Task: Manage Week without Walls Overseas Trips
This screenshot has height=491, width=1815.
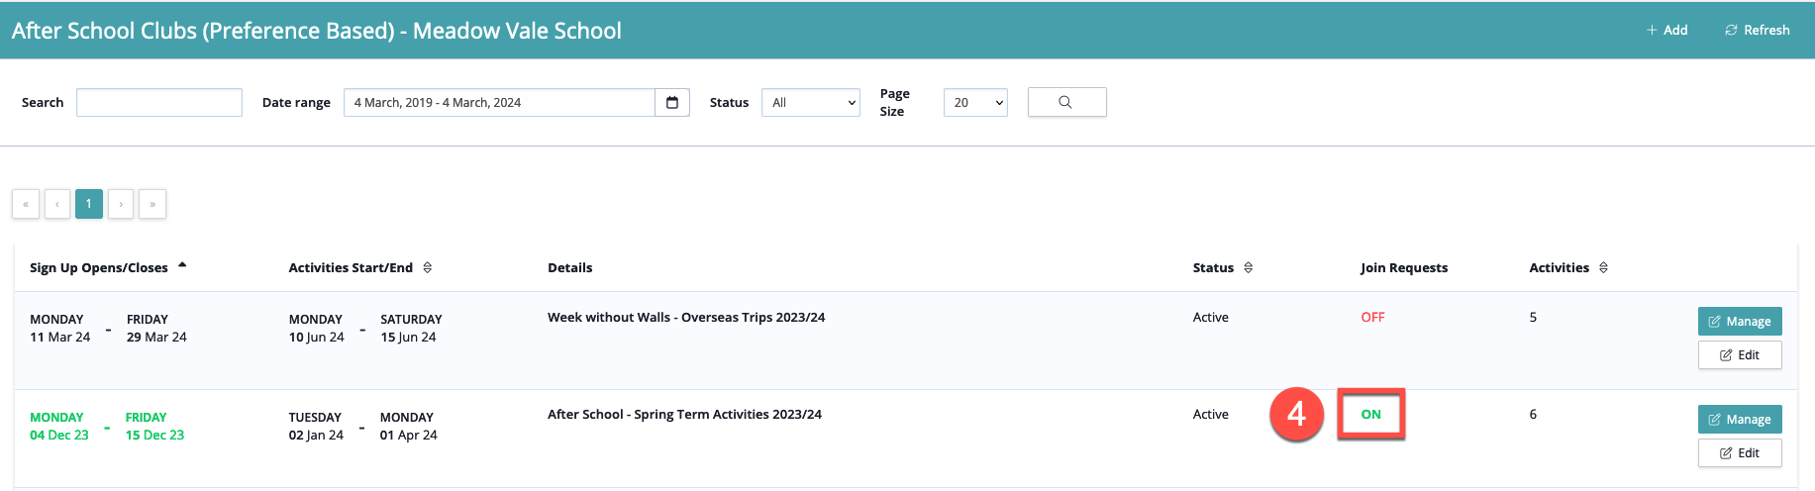Action: pyautogui.click(x=1739, y=322)
